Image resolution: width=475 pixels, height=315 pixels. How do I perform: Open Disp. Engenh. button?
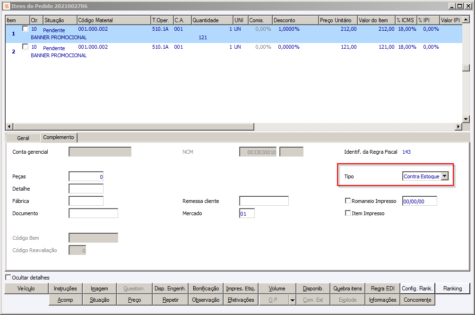pos(170,289)
